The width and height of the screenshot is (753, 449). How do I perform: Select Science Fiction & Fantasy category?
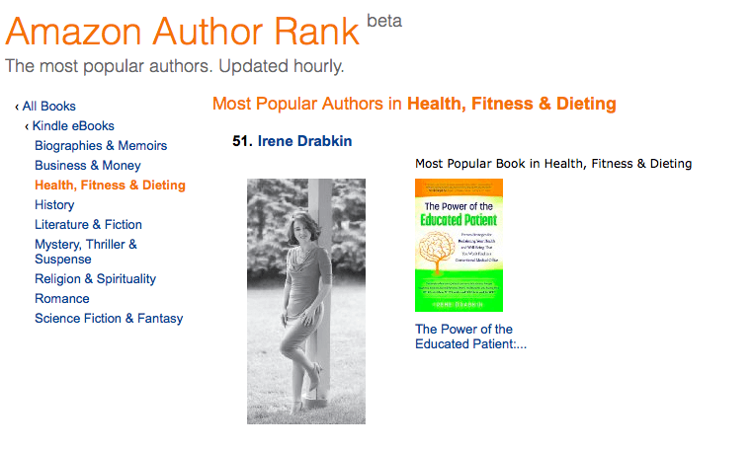point(109,318)
